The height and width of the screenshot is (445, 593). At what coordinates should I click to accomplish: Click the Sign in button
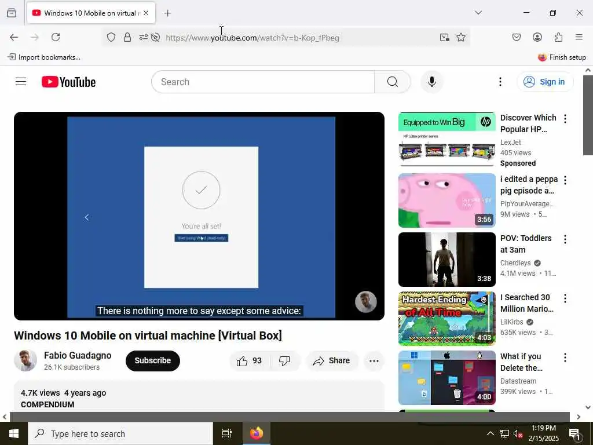click(544, 82)
